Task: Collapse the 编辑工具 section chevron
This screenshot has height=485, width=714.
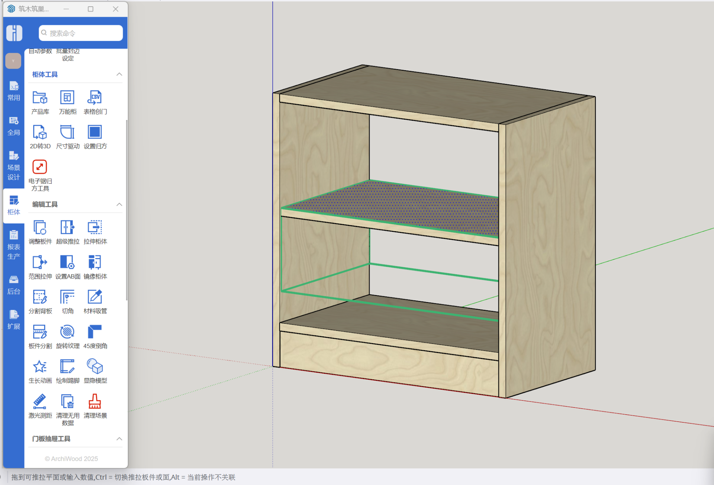Action: coord(119,204)
